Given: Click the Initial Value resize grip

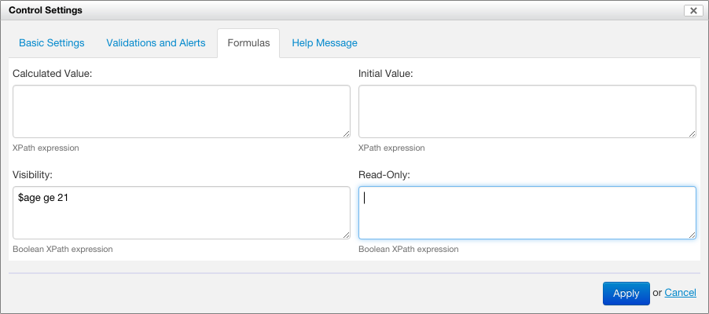Looking at the screenshot, I should (x=692, y=134).
